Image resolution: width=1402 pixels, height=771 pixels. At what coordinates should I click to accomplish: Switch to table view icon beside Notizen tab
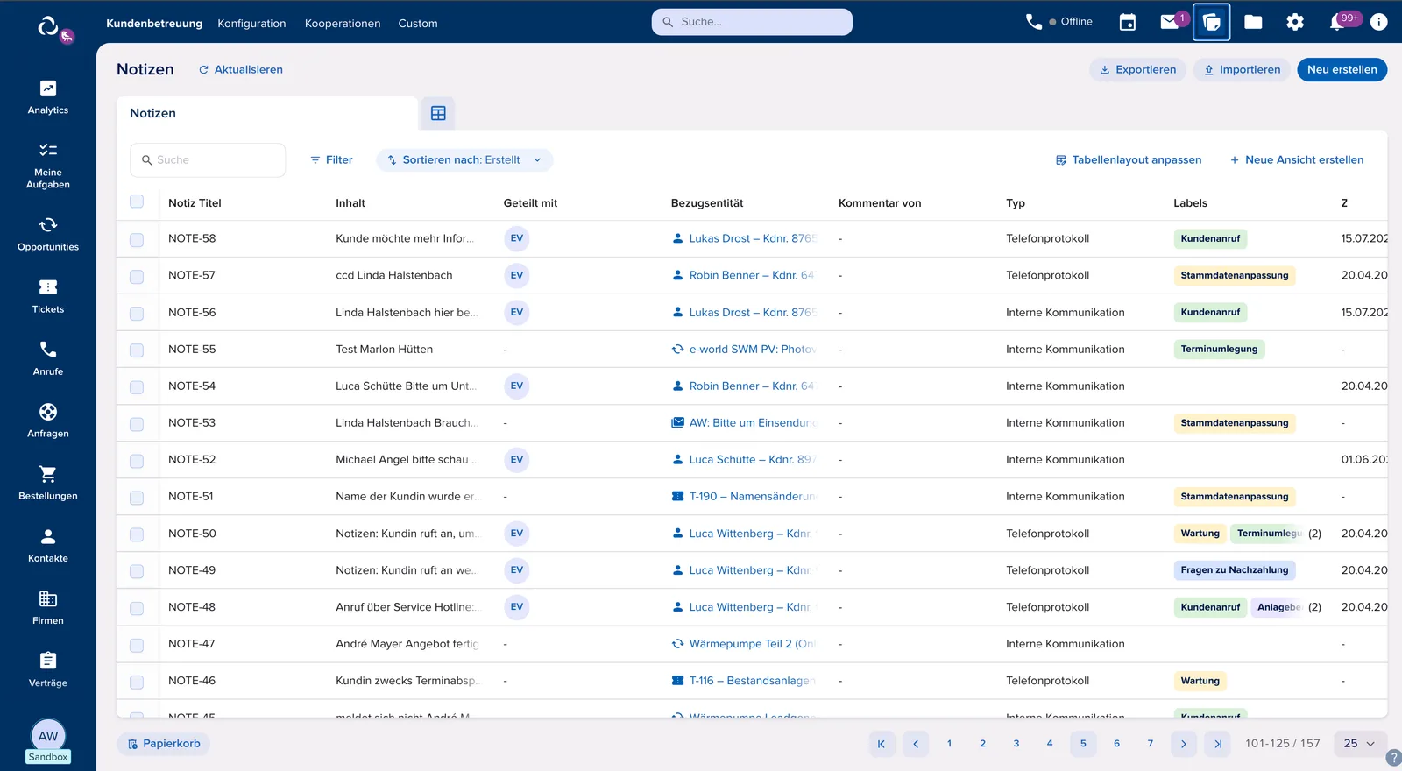point(438,113)
